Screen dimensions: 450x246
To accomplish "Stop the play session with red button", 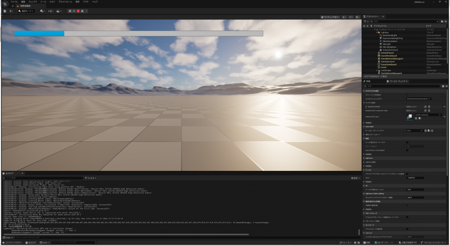I will point(78,11).
